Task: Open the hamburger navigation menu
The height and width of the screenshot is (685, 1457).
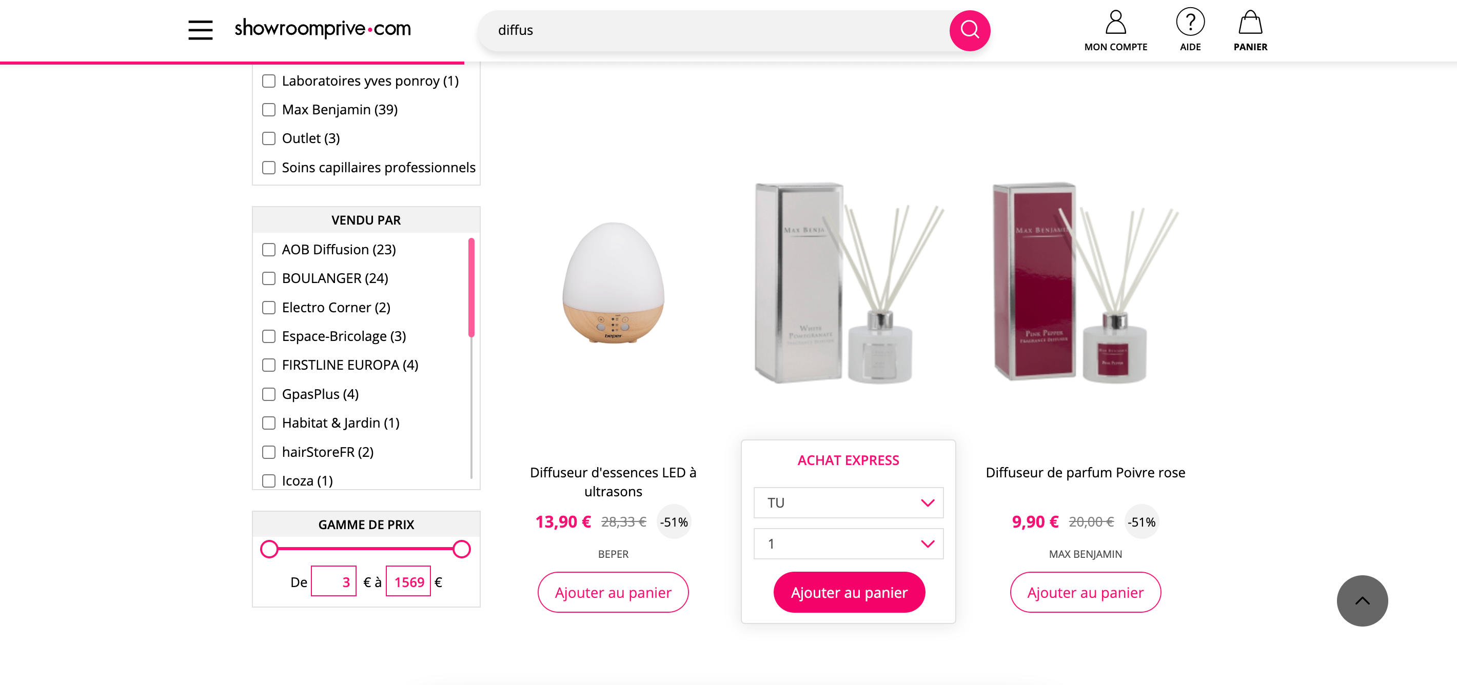Action: [200, 29]
